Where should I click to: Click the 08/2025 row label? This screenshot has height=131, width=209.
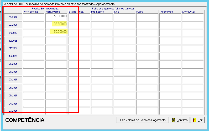pos(13,72)
